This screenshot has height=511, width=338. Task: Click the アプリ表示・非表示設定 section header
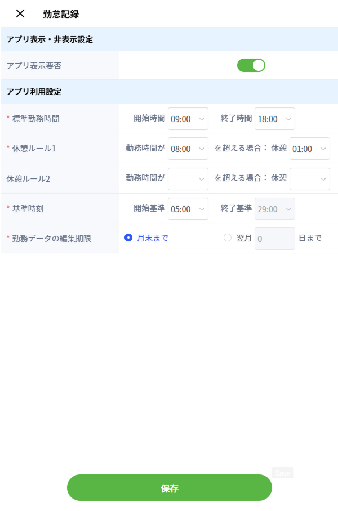50,39
